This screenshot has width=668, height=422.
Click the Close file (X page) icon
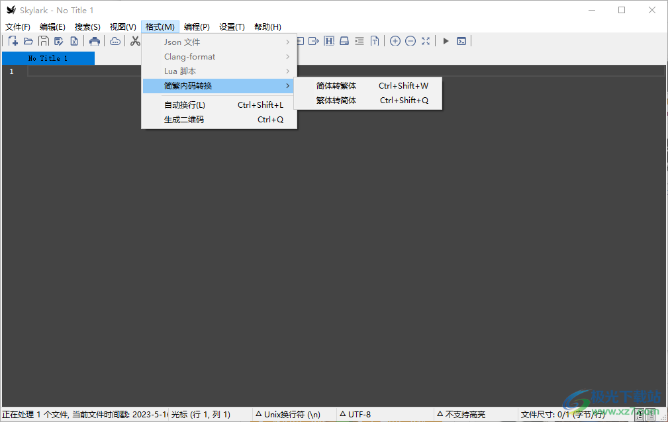[x=74, y=41]
